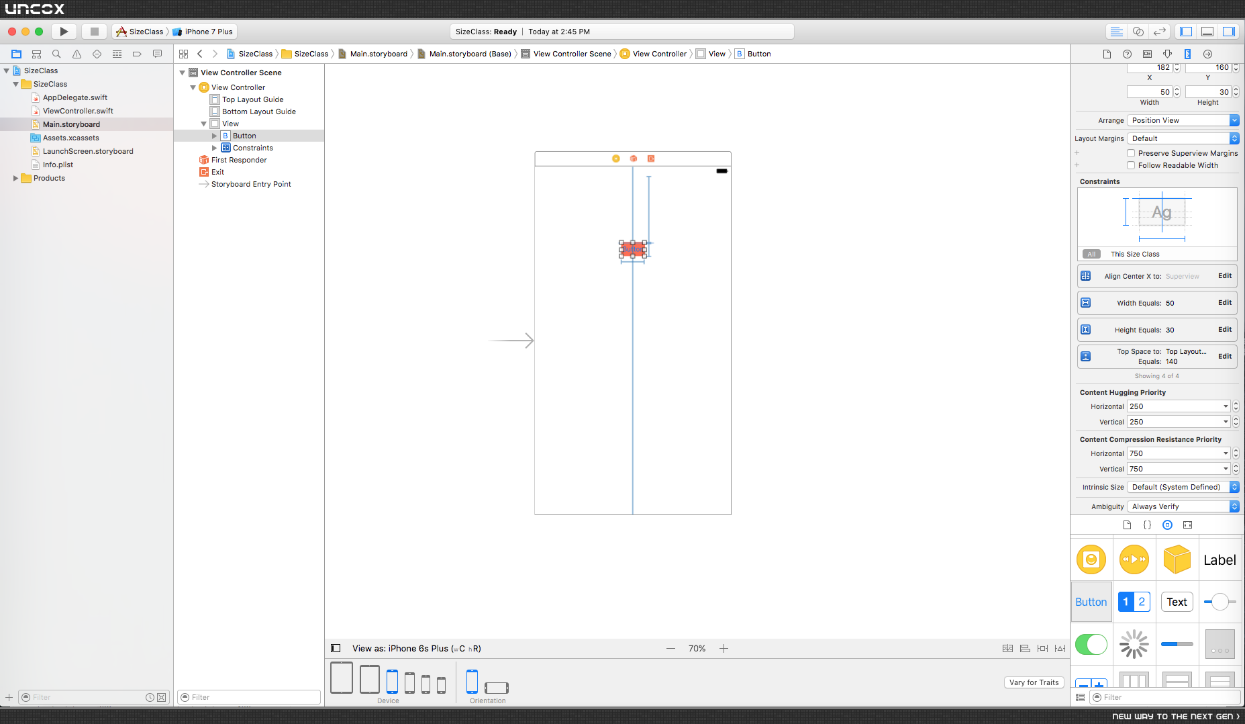The width and height of the screenshot is (1245, 724).
Task: Open the Intrinsic Size dropdown
Action: (1183, 487)
